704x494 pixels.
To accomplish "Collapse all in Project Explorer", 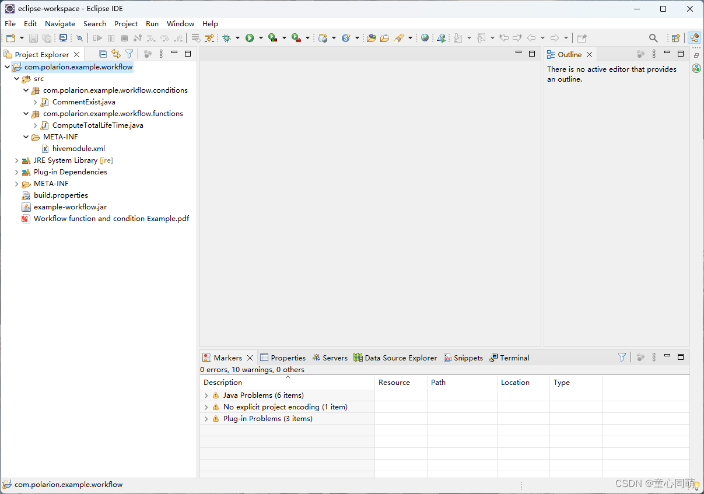I will 103,54.
